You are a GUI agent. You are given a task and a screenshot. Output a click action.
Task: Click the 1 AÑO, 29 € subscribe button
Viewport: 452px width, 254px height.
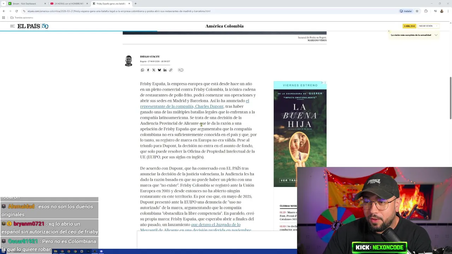tap(409, 26)
